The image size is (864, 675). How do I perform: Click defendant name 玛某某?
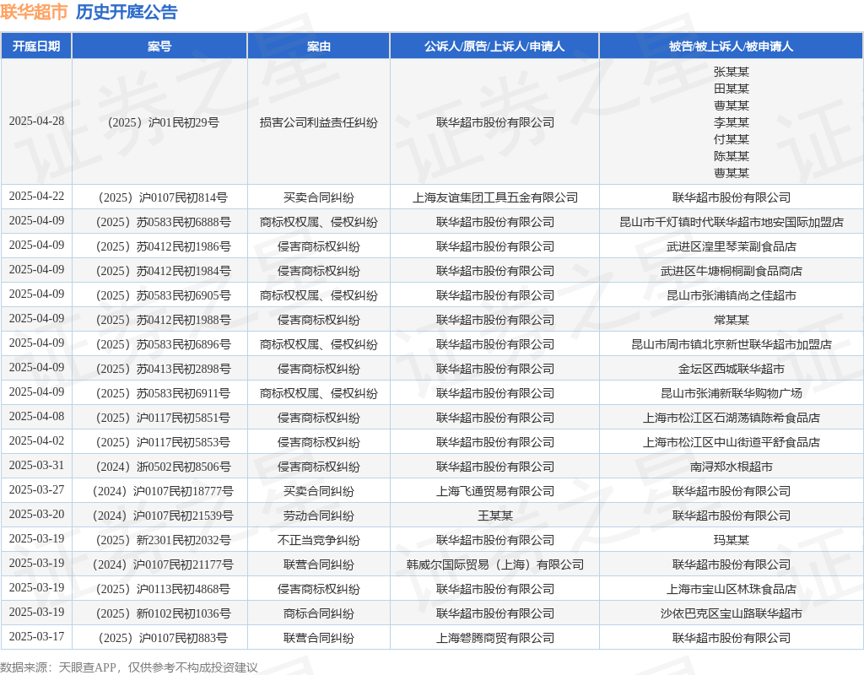pos(732,540)
